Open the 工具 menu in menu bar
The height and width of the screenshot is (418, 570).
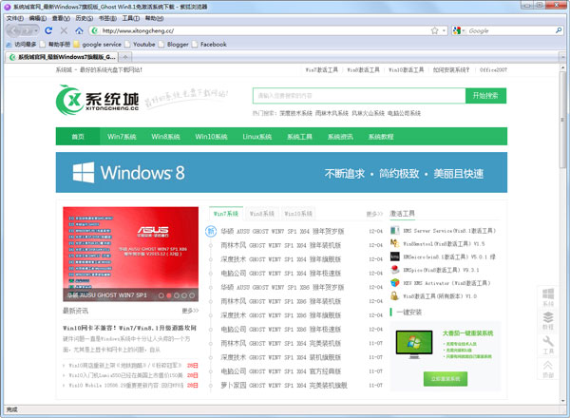tap(131, 18)
